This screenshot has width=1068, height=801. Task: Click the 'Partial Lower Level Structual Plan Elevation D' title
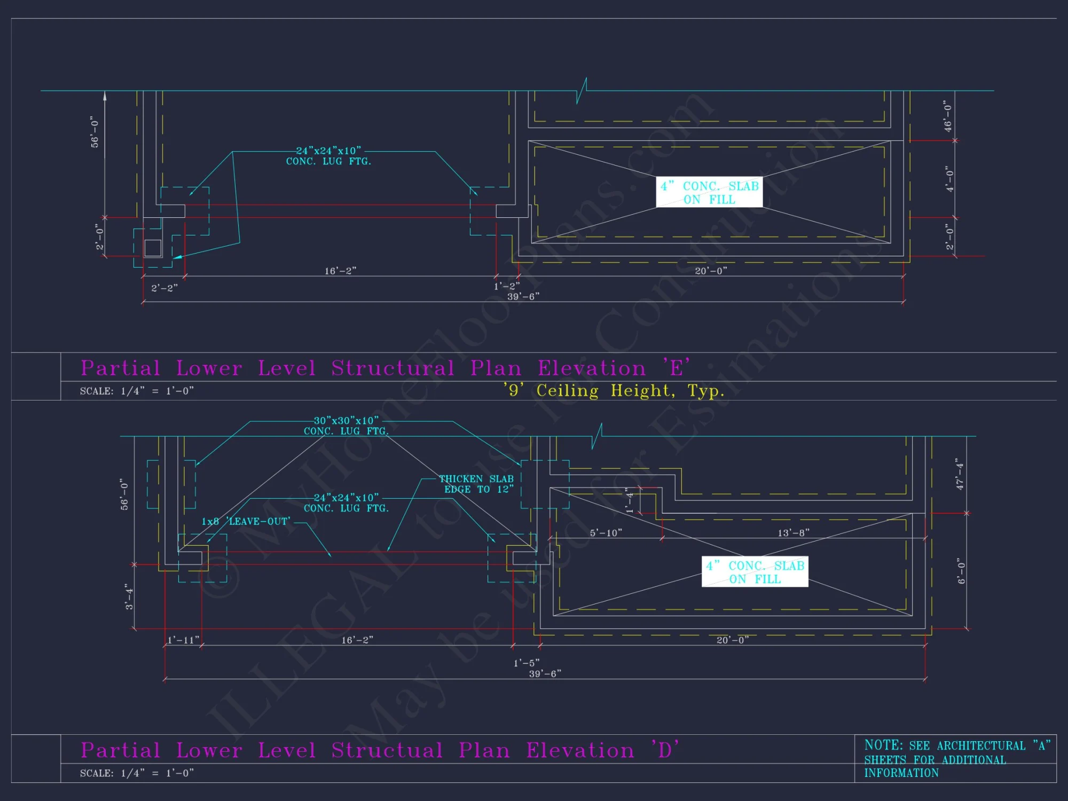[x=379, y=750]
